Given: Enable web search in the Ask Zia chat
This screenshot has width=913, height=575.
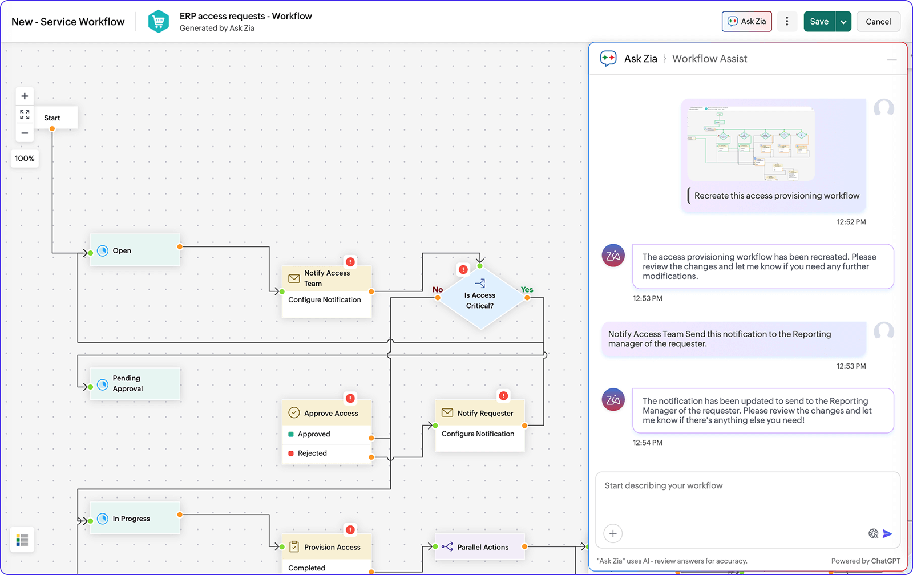Looking at the screenshot, I should click(872, 533).
